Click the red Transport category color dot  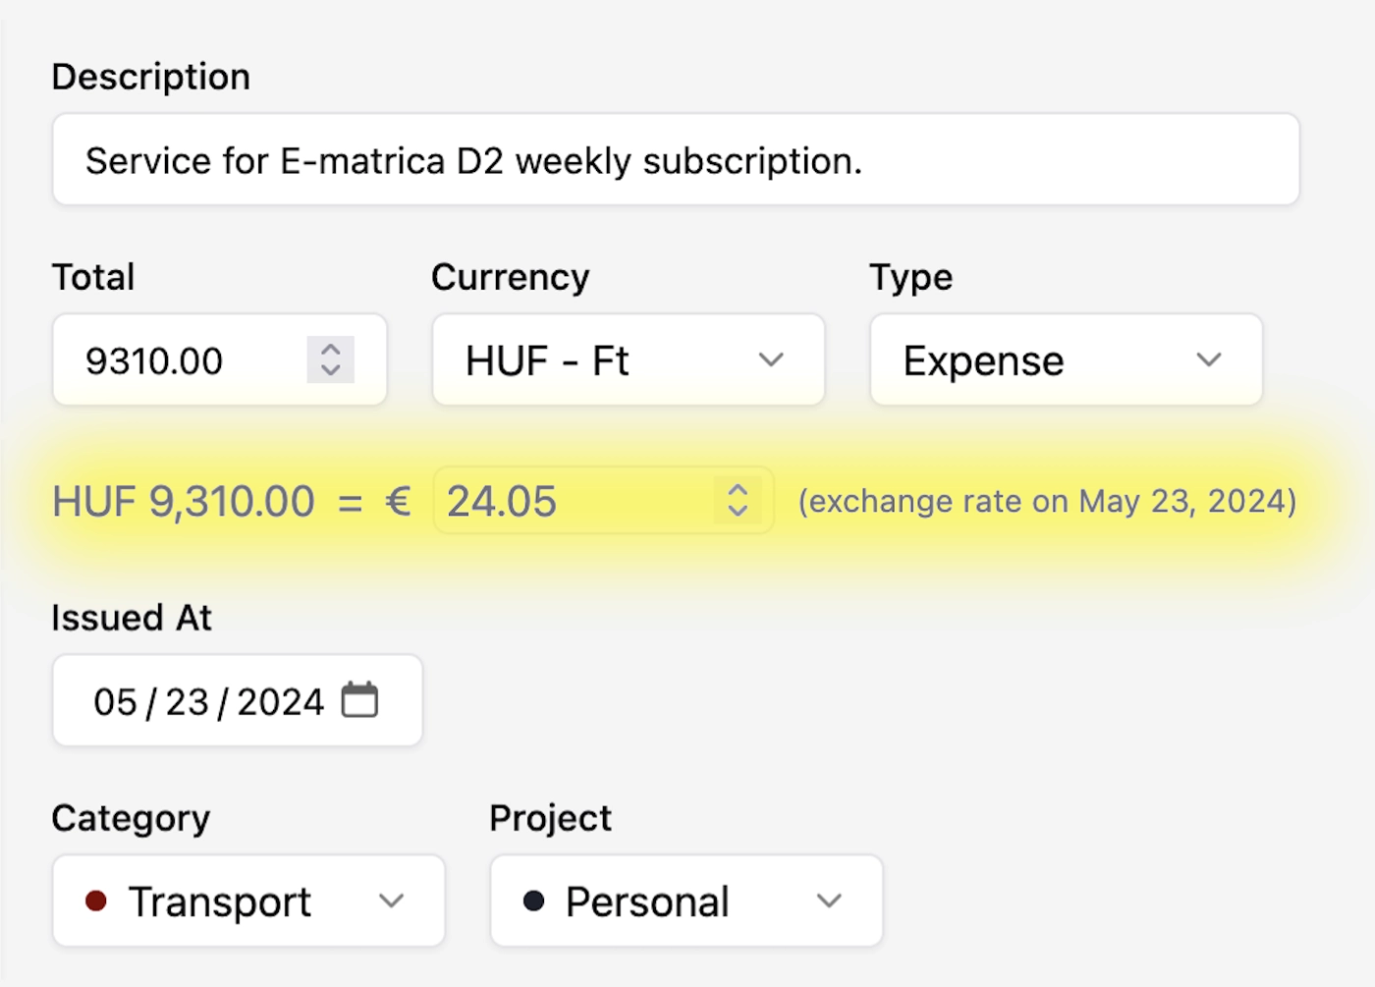96,901
